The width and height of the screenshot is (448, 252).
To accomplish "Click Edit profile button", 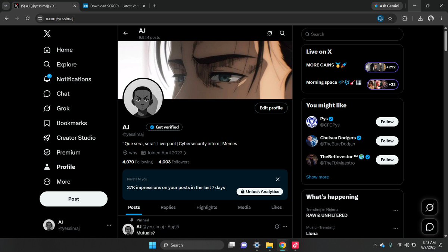I will click(271, 108).
